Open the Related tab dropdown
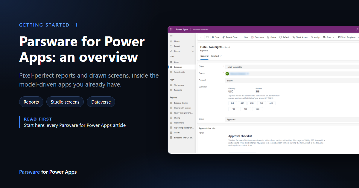This screenshot has height=188, width=359. pyautogui.click(x=216, y=56)
